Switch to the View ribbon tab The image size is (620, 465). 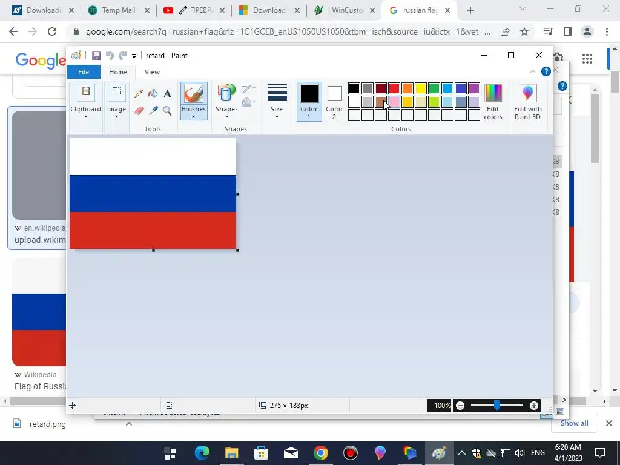152,72
